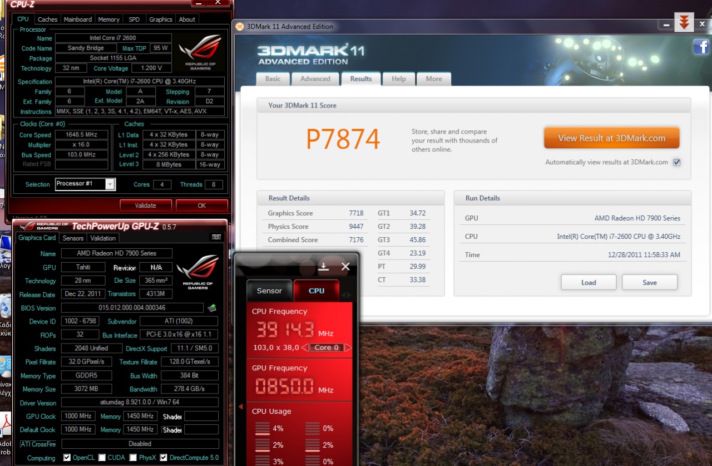This screenshot has height=466, width=712.
Task: Toggle the DirectCompute 5.0 checkbox
Action: click(164, 458)
